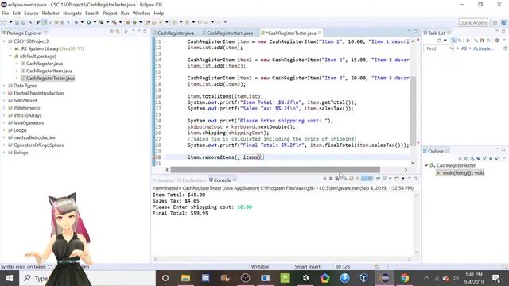Open the Navigate menu

pos(72,13)
